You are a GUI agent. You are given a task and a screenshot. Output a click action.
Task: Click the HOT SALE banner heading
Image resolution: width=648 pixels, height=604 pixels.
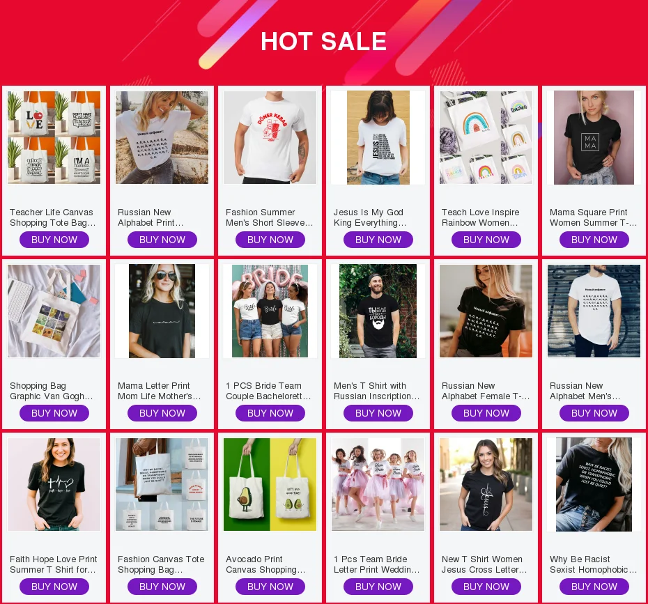click(323, 42)
